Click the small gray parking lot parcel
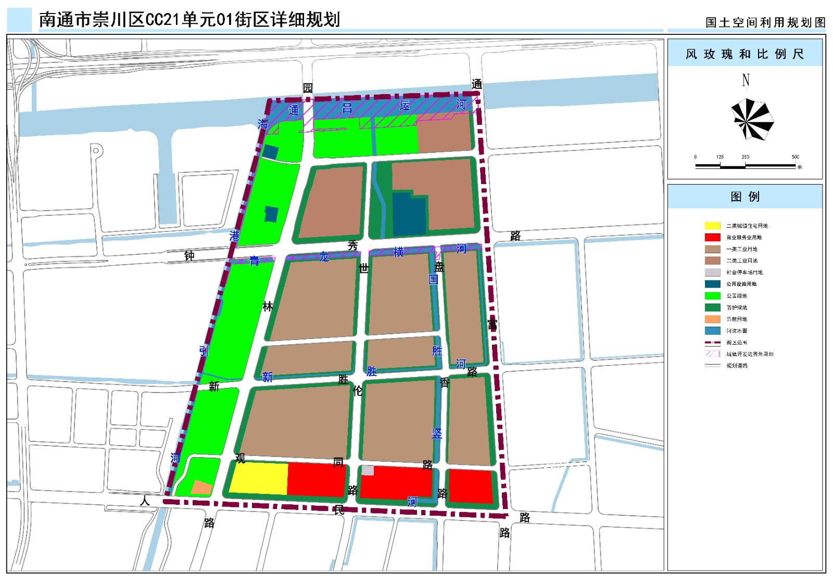This screenshot has width=833, height=588. [368, 471]
